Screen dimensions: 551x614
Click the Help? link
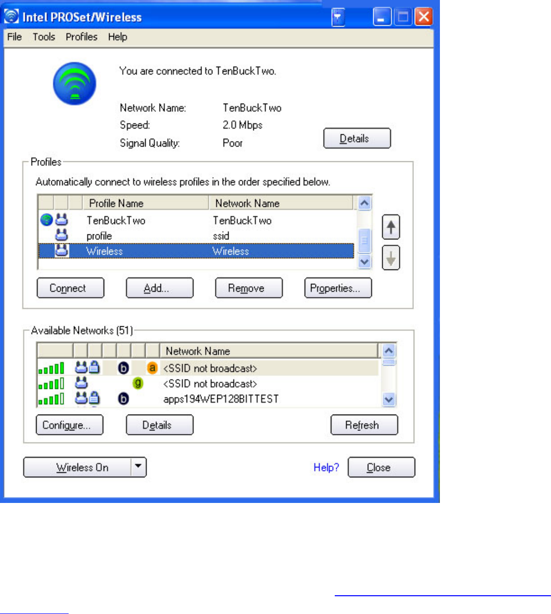point(326,467)
